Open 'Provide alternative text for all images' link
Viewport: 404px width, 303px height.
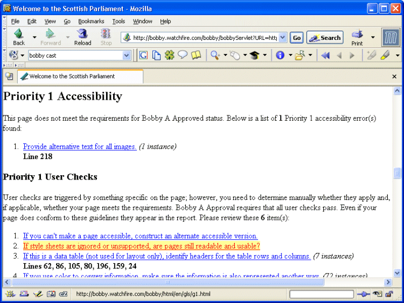tap(80, 147)
